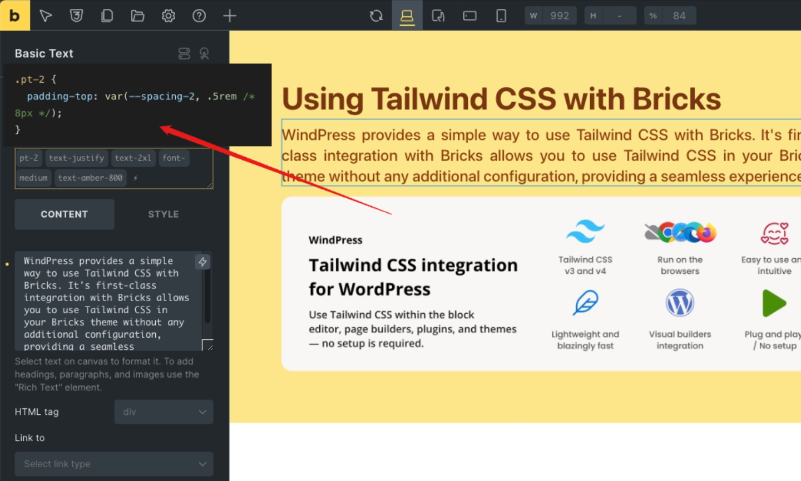Open the CSS shield icon in toolbar
Image resolution: width=801 pixels, height=481 pixels.
(x=76, y=16)
